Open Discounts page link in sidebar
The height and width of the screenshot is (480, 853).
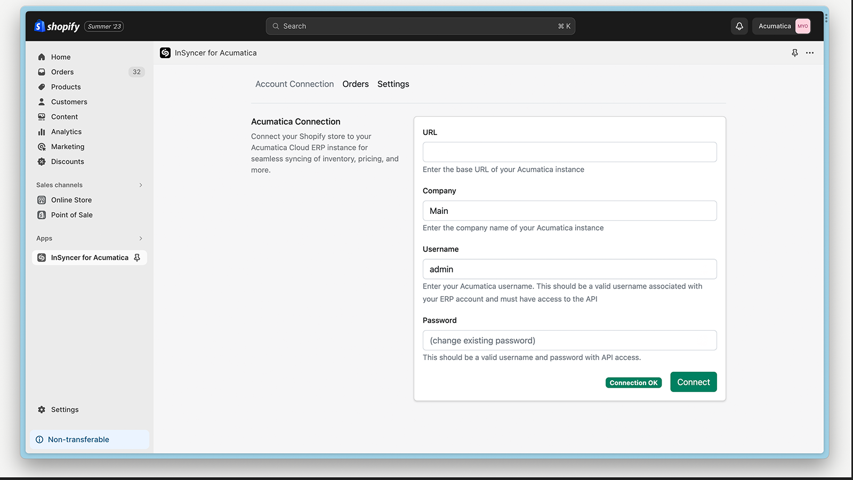[68, 162]
